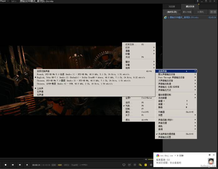Select the Chinese DTS-HD MA 7.1 国语 track
Viewport: 218px width, 169px height.
(94, 81)
